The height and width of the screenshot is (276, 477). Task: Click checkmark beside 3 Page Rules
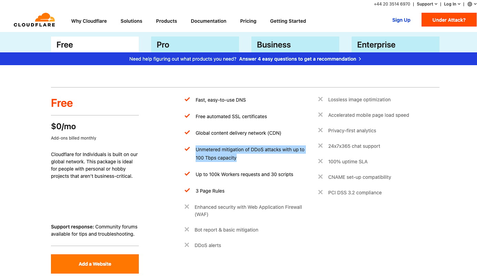[187, 191]
